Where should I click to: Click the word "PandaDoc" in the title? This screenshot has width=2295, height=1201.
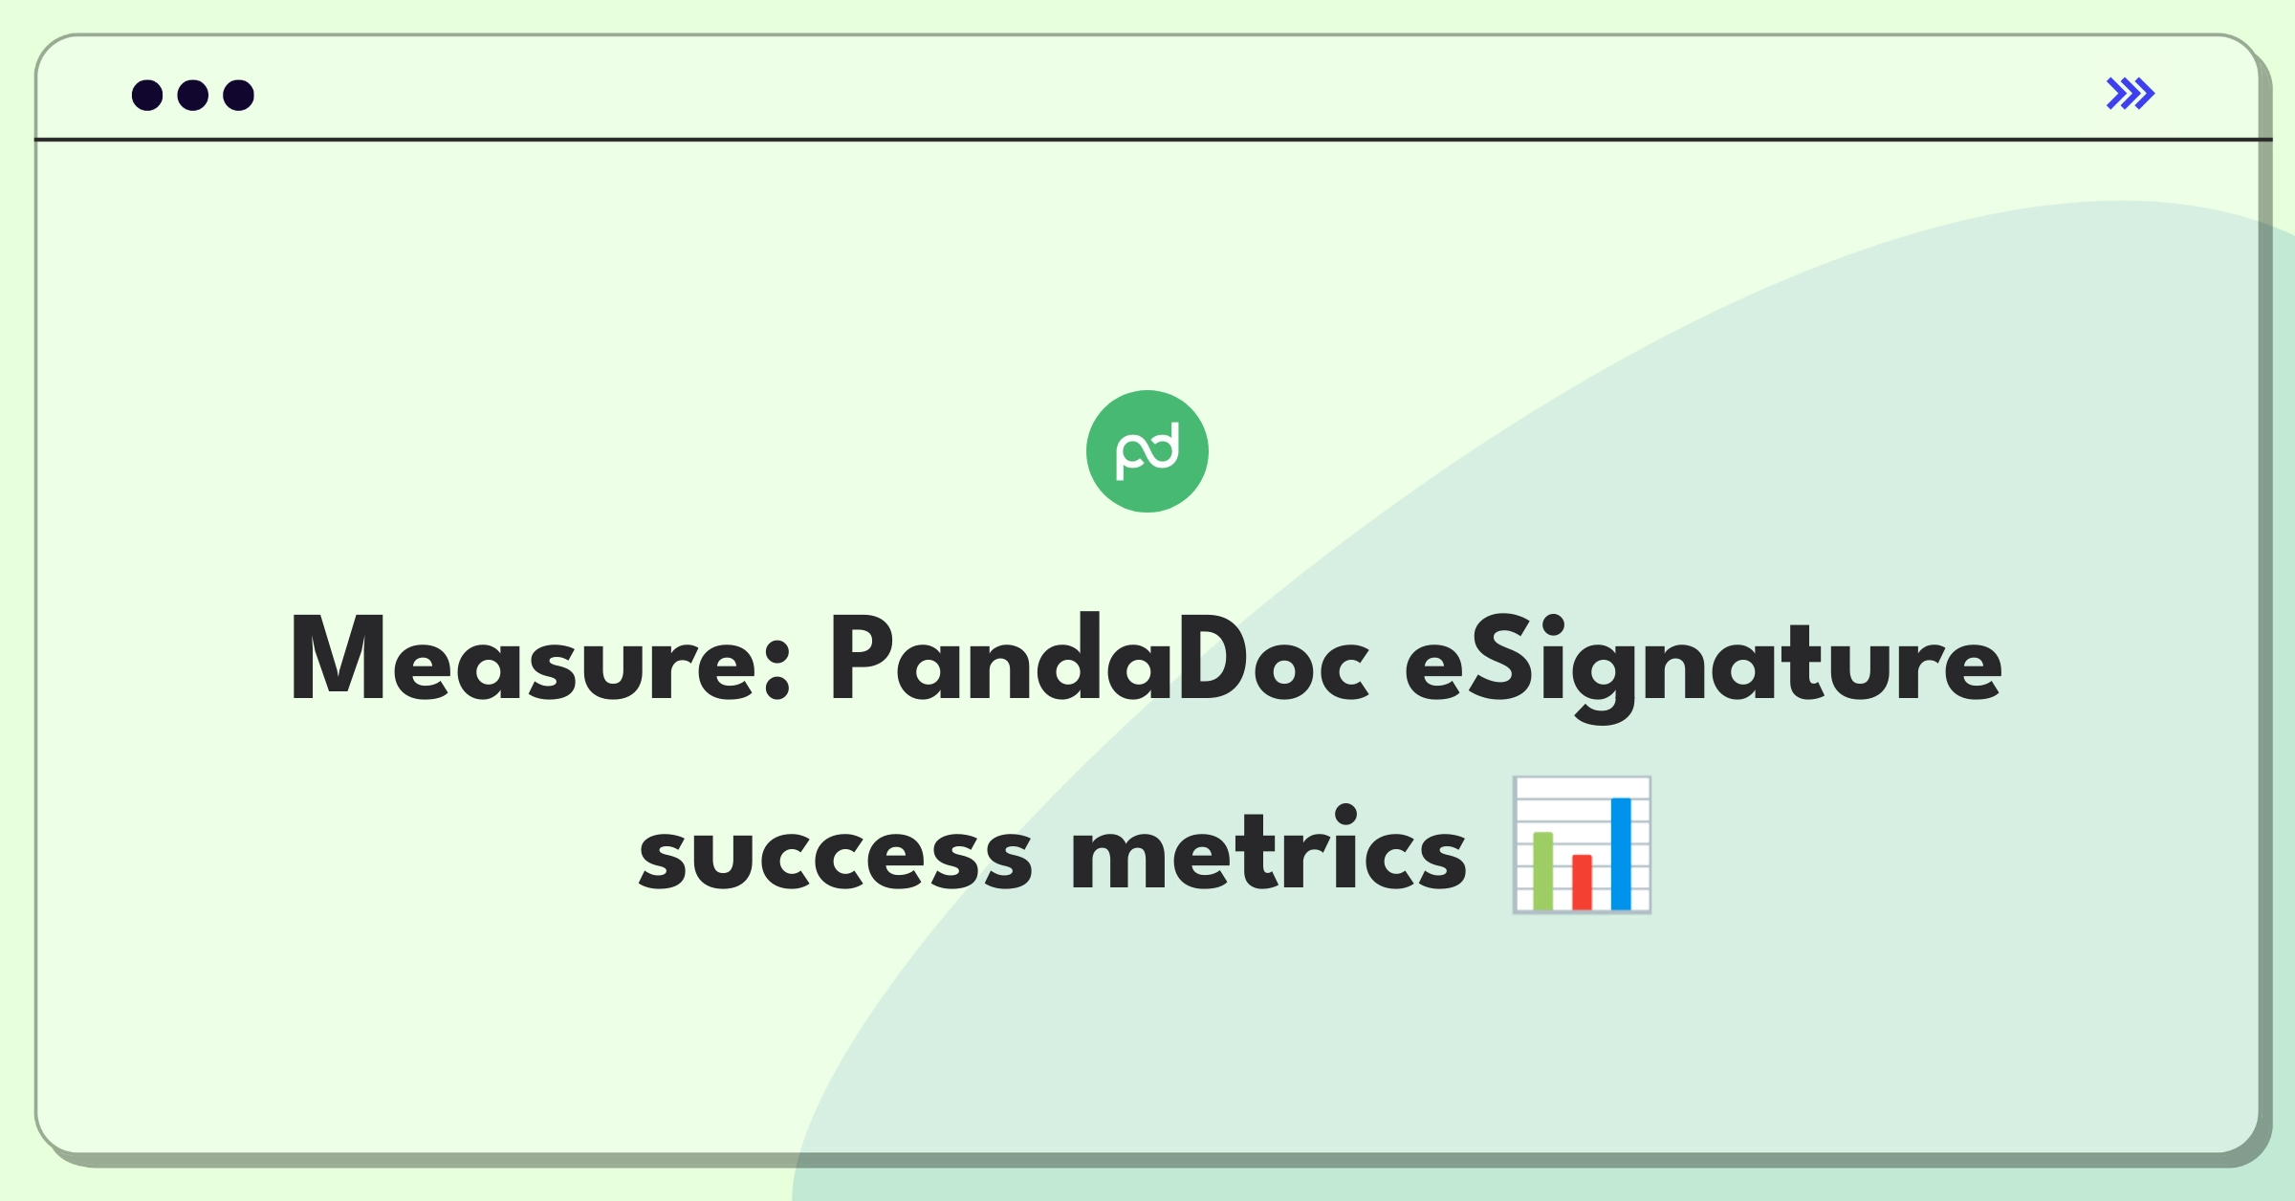pyautogui.click(x=1101, y=658)
